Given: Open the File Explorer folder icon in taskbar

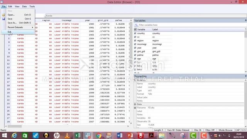Looking at the screenshot, I should tap(162, 136).
